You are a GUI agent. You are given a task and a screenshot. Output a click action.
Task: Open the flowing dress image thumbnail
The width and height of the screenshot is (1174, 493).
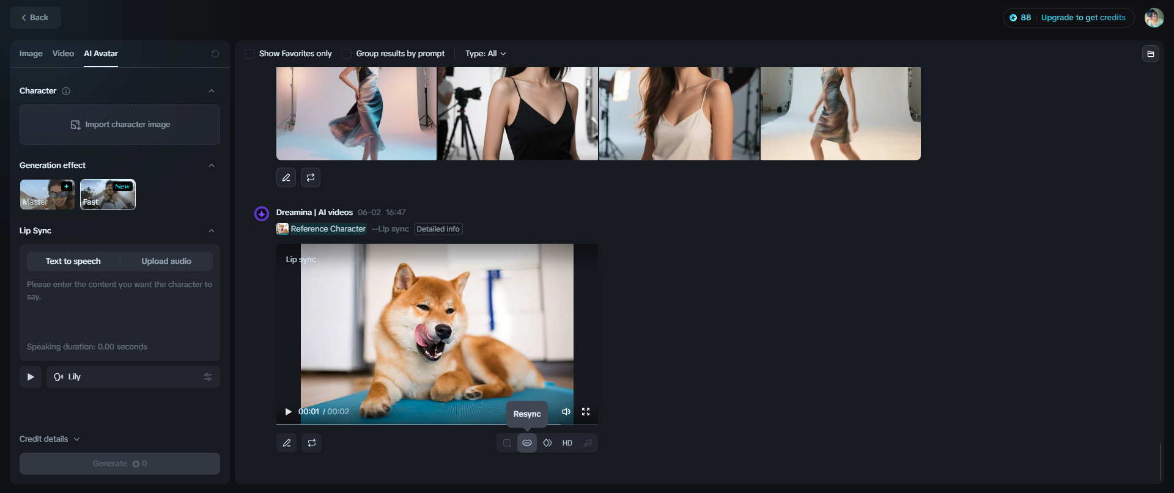356,114
